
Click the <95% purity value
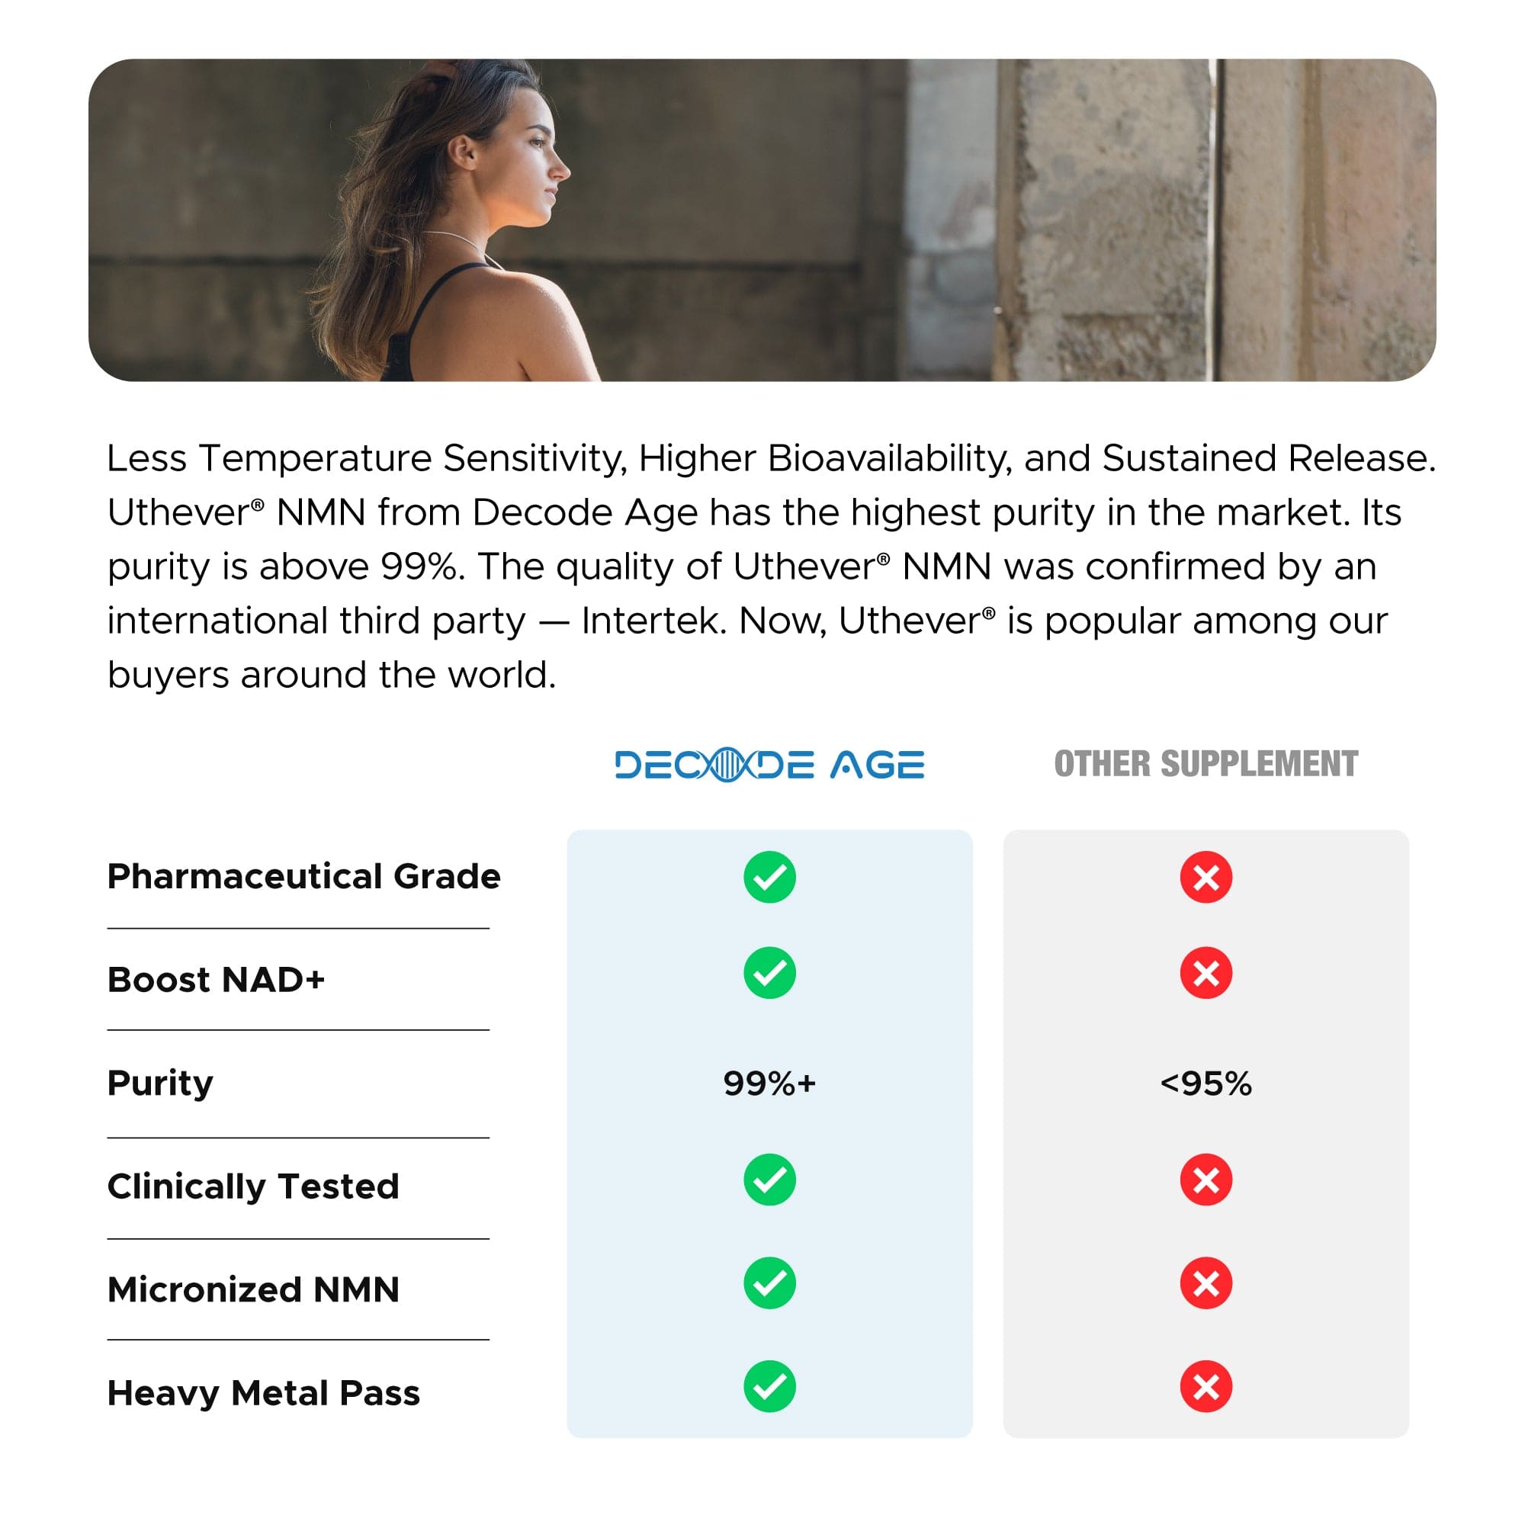point(1206,1083)
